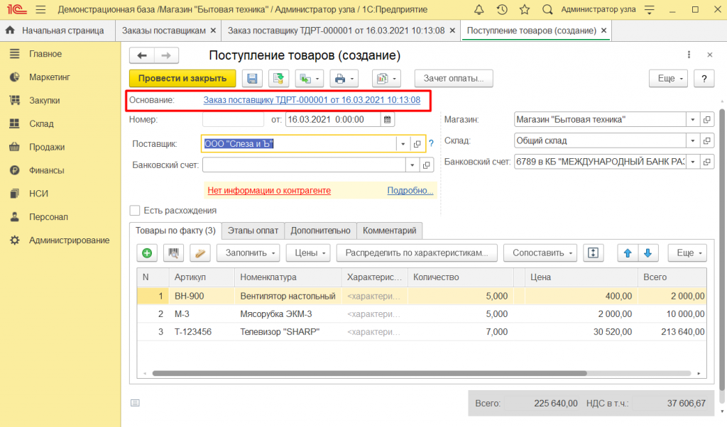Click the green add row icon
Viewport: 727px width, 427px height.
147,253
